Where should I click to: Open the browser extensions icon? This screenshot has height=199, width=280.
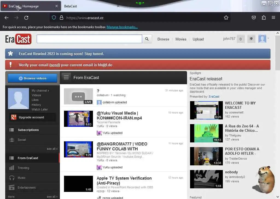click(x=264, y=17)
